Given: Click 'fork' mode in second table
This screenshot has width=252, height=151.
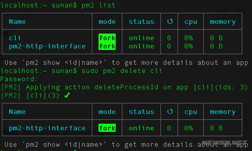Looking at the screenshot, I should coord(107,128).
